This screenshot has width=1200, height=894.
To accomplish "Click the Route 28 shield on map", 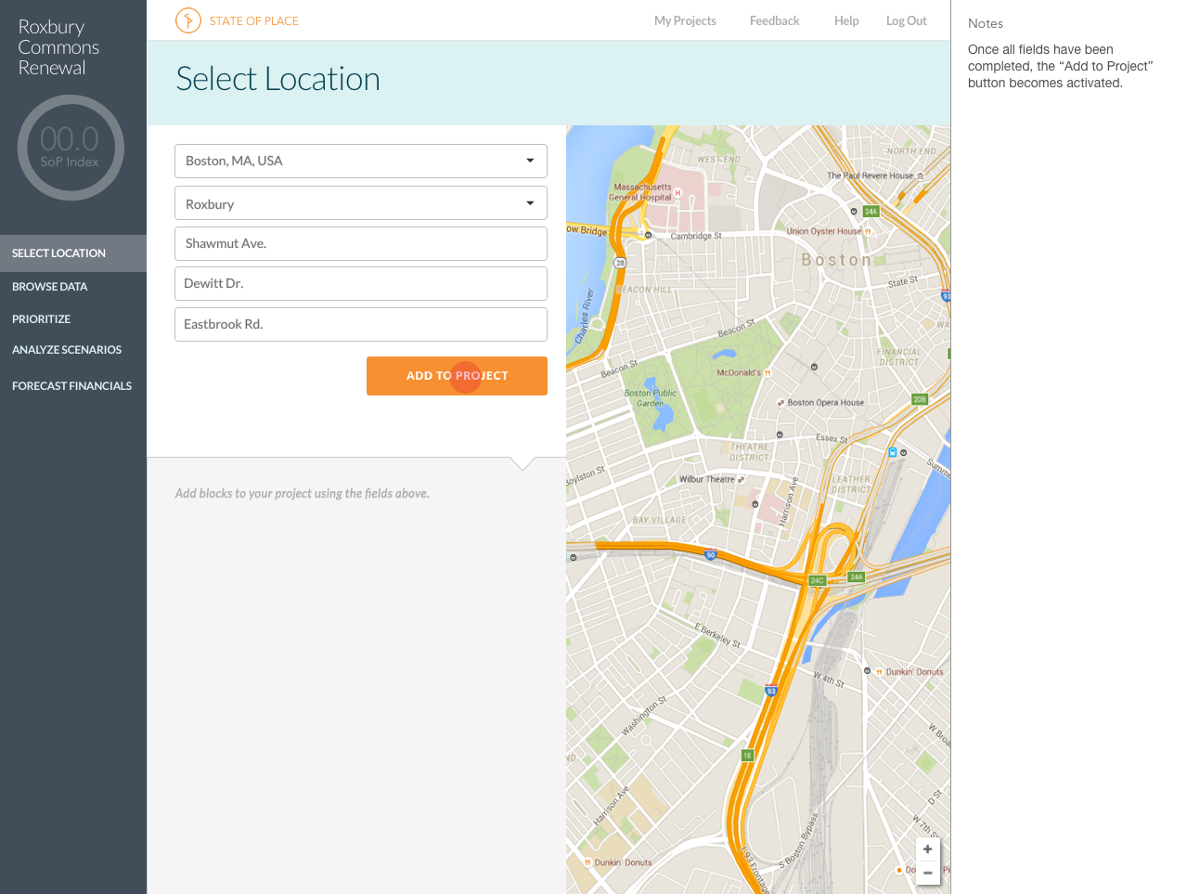I will tap(620, 263).
